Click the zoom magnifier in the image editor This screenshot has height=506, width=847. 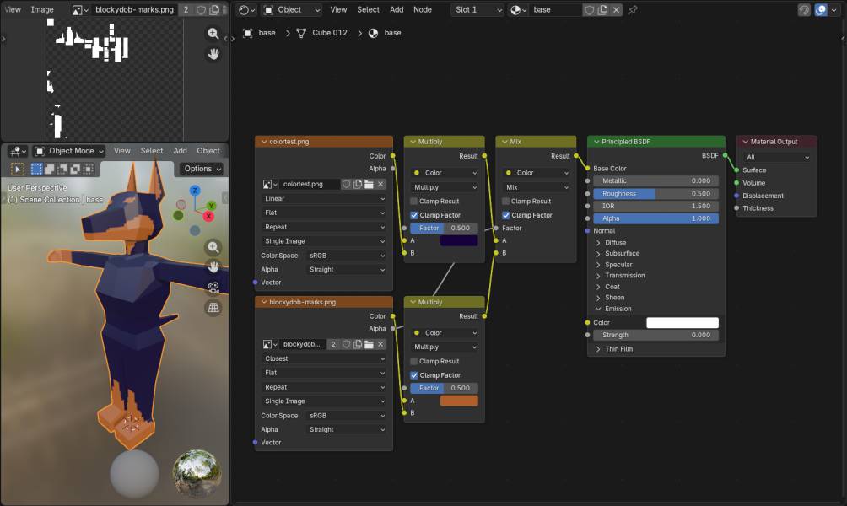pos(213,34)
